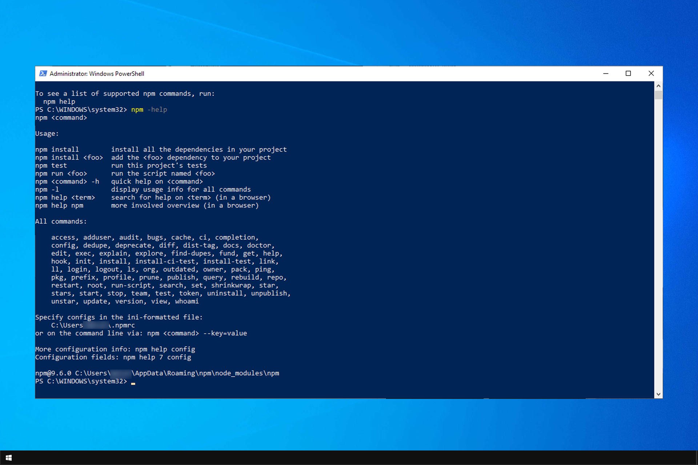Click the 'Usage:' heading line
Image resolution: width=698 pixels, height=465 pixels.
47,134
